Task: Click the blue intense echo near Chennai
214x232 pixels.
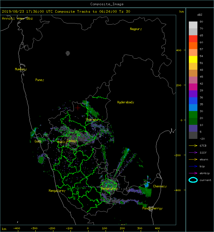Action: [147, 184]
